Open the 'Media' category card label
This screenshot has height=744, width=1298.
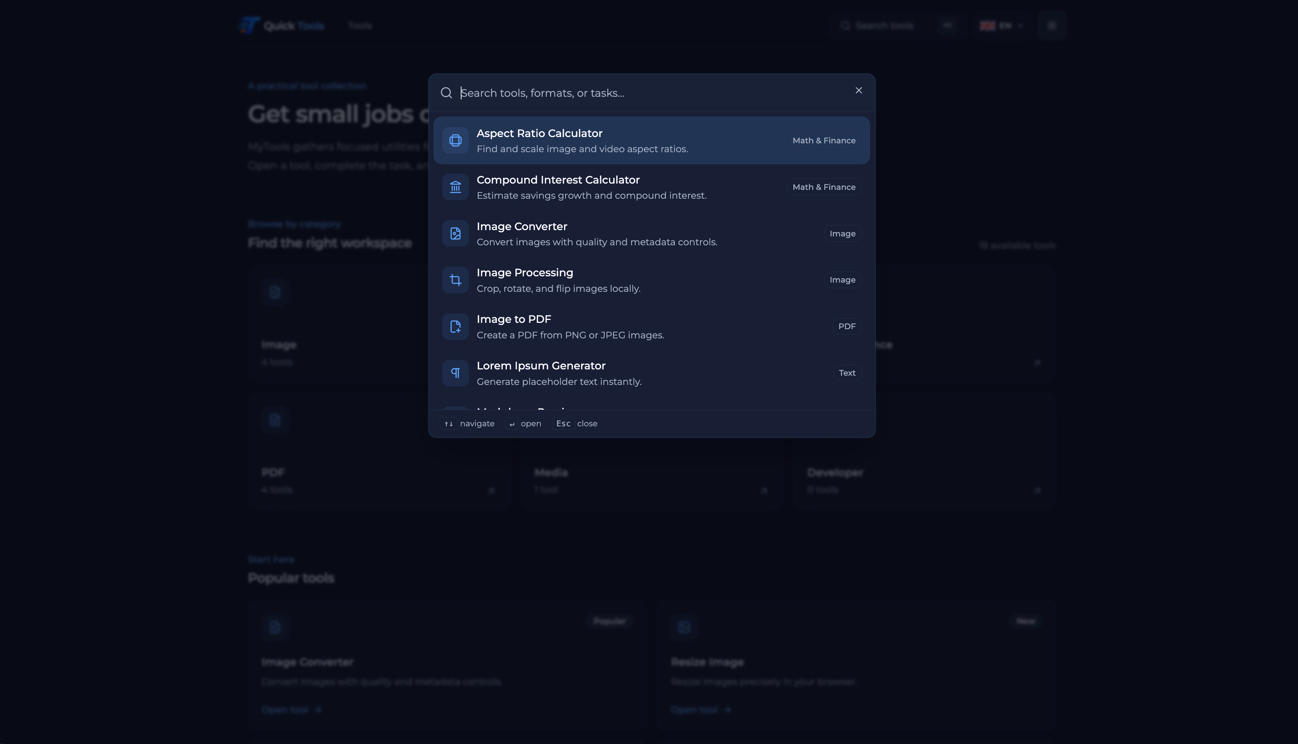tap(551, 472)
